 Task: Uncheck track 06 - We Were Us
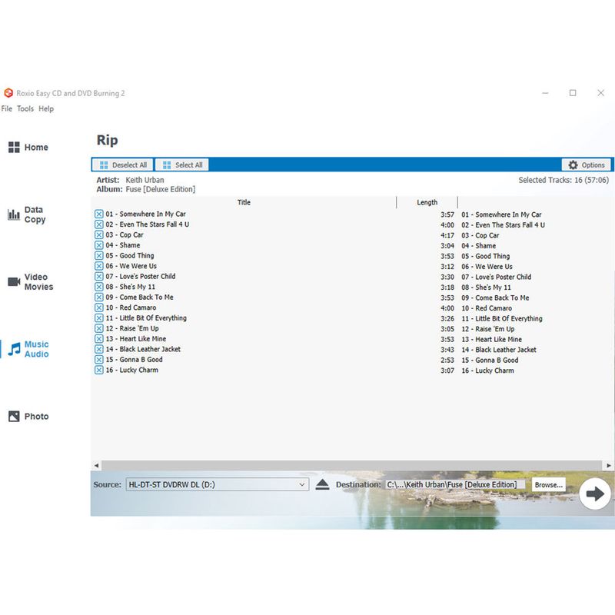point(99,266)
